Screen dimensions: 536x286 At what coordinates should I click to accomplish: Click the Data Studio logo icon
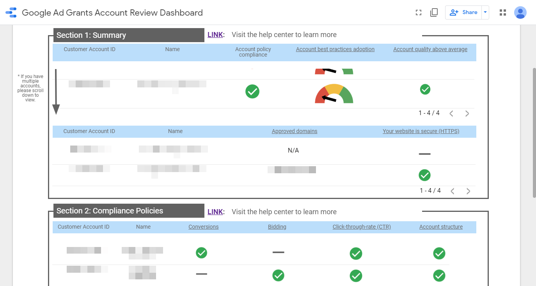click(x=11, y=12)
